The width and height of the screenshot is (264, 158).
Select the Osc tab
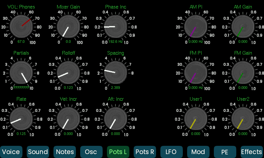tap(91, 152)
